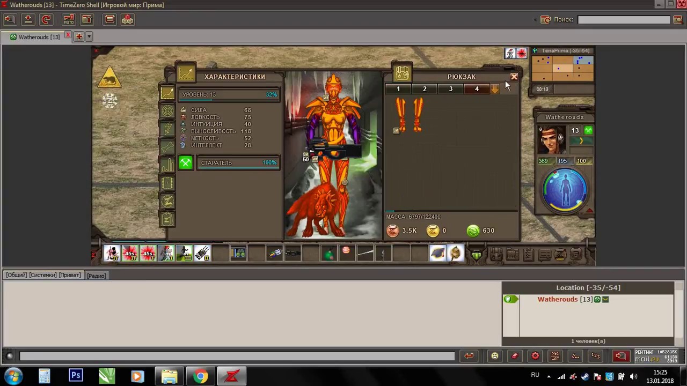Add a new tab with plus button
687x386 pixels.
tap(79, 36)
